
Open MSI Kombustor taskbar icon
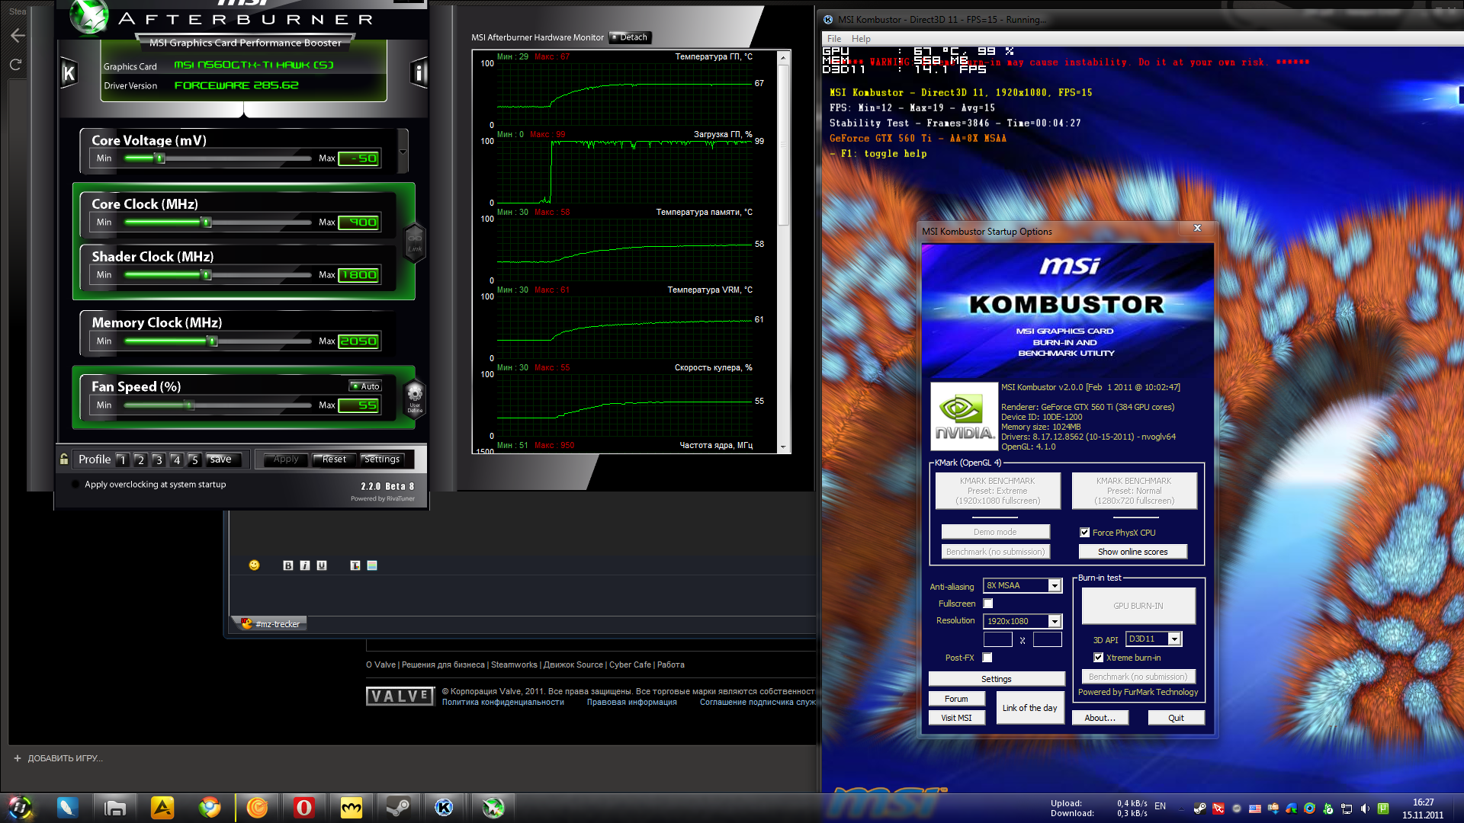tap(444, 808)
